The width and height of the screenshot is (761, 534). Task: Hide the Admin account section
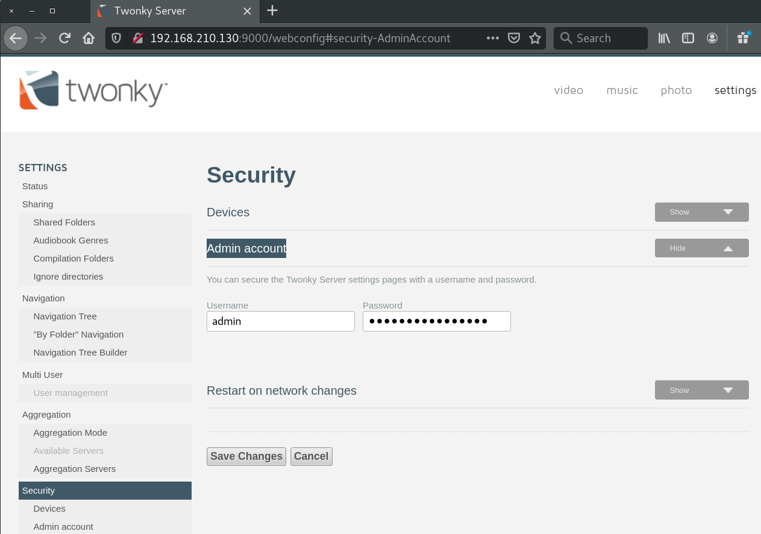(702, 248)
